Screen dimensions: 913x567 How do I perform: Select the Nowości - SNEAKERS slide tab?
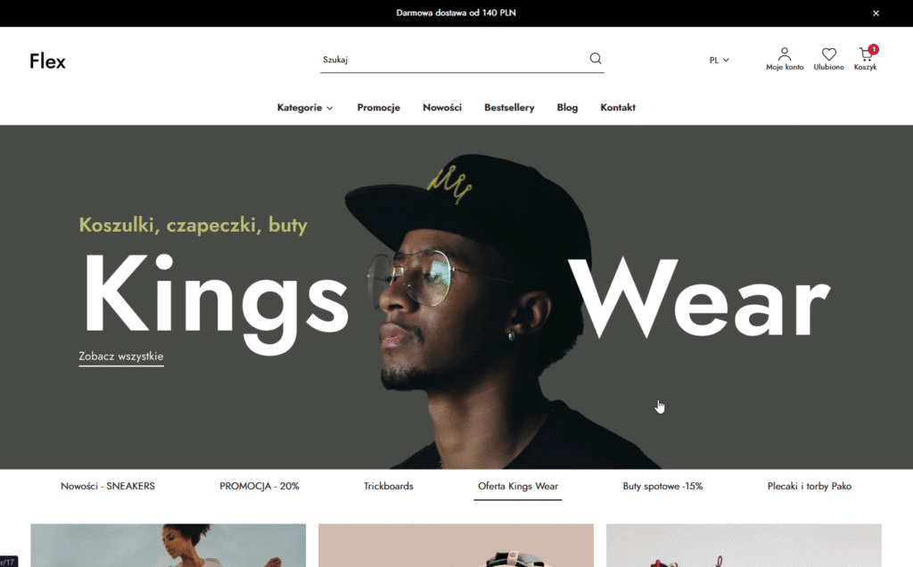[x=108, y=486]
